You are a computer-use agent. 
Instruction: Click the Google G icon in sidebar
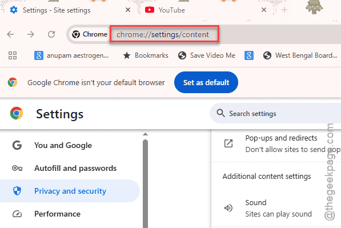coord(17,145)
